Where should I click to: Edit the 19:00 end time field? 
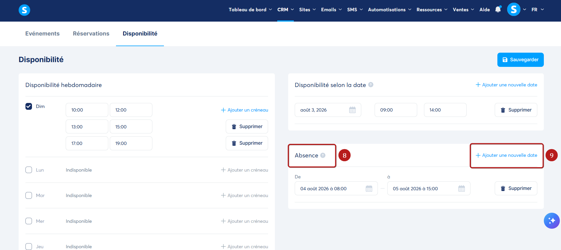pyautogui.click(x=131, y=143)
